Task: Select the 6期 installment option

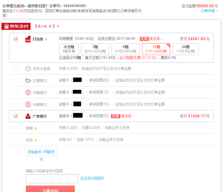Action: pos(125,49)
